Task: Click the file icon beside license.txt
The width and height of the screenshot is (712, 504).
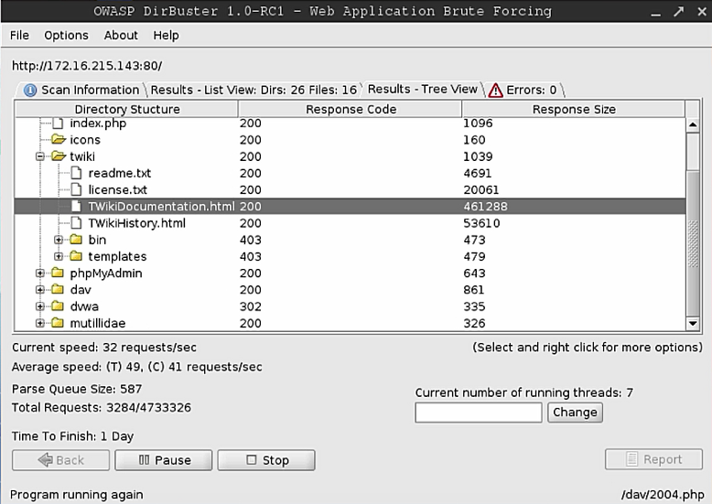Action: coord(76,189)
